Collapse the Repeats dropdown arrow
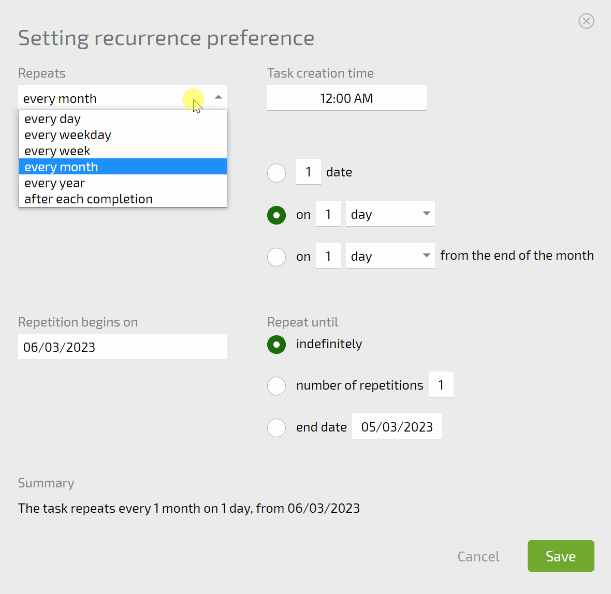611x594 pixels. [x=218, y=98]
